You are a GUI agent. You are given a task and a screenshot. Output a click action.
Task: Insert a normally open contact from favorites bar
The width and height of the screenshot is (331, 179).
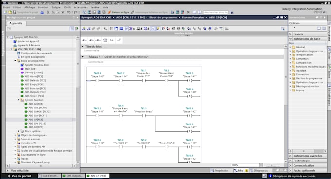tap(84, 40)
